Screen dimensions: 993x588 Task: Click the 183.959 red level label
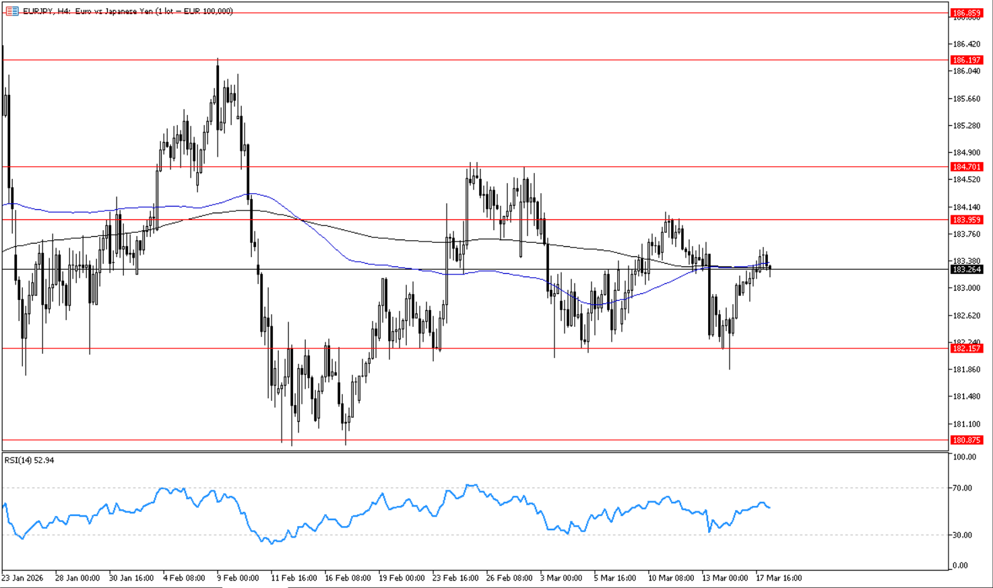click(x=966, y=220)
